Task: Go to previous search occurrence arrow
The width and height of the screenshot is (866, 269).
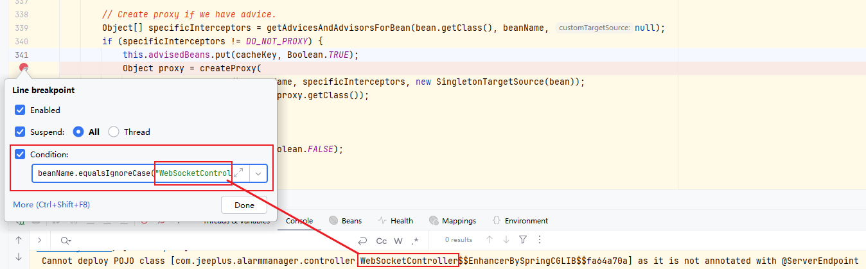Action: tap(490, 240)
